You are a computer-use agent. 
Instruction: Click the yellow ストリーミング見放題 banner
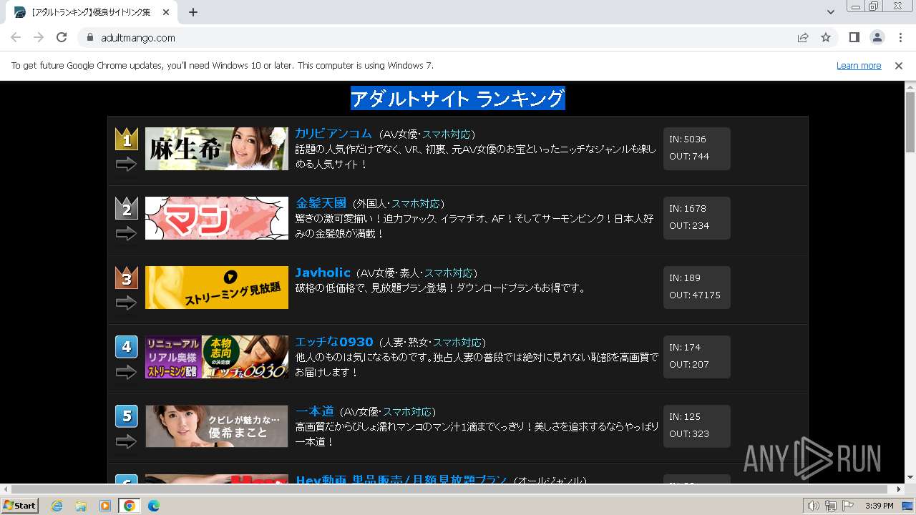click(217, 288)
